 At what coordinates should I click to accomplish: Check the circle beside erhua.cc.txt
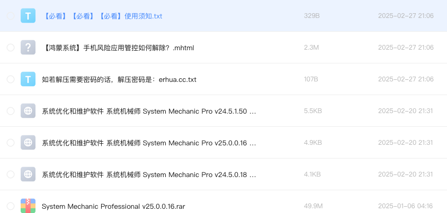[11, 79]
